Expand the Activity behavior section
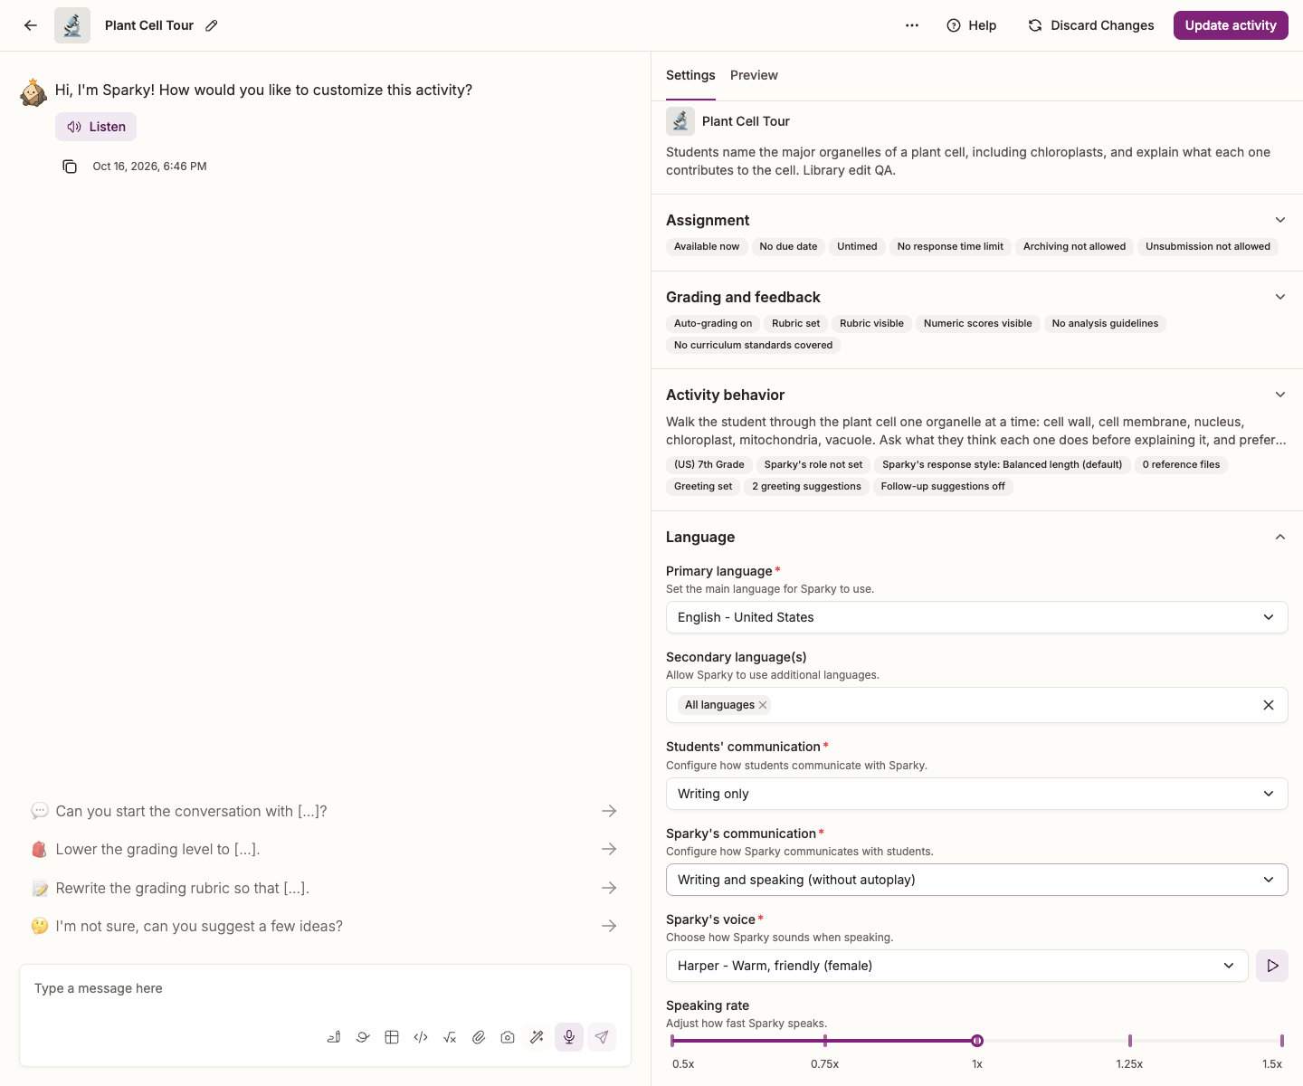 pos(1280,395)
